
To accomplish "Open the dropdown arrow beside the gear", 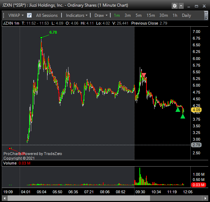I will pos(181,6).
